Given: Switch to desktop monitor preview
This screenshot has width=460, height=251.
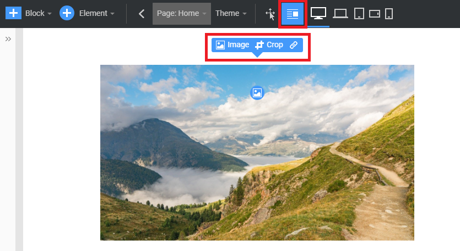Looking at the screenshot, I should pos(318,14).
